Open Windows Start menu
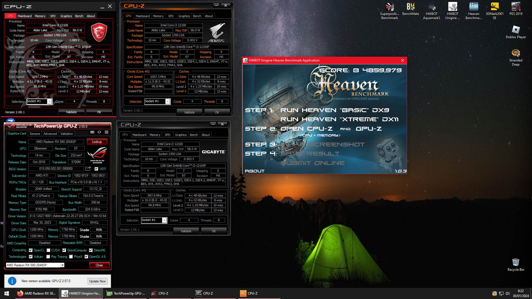Screen dimensions: 532x299 [x=7, y=293]
